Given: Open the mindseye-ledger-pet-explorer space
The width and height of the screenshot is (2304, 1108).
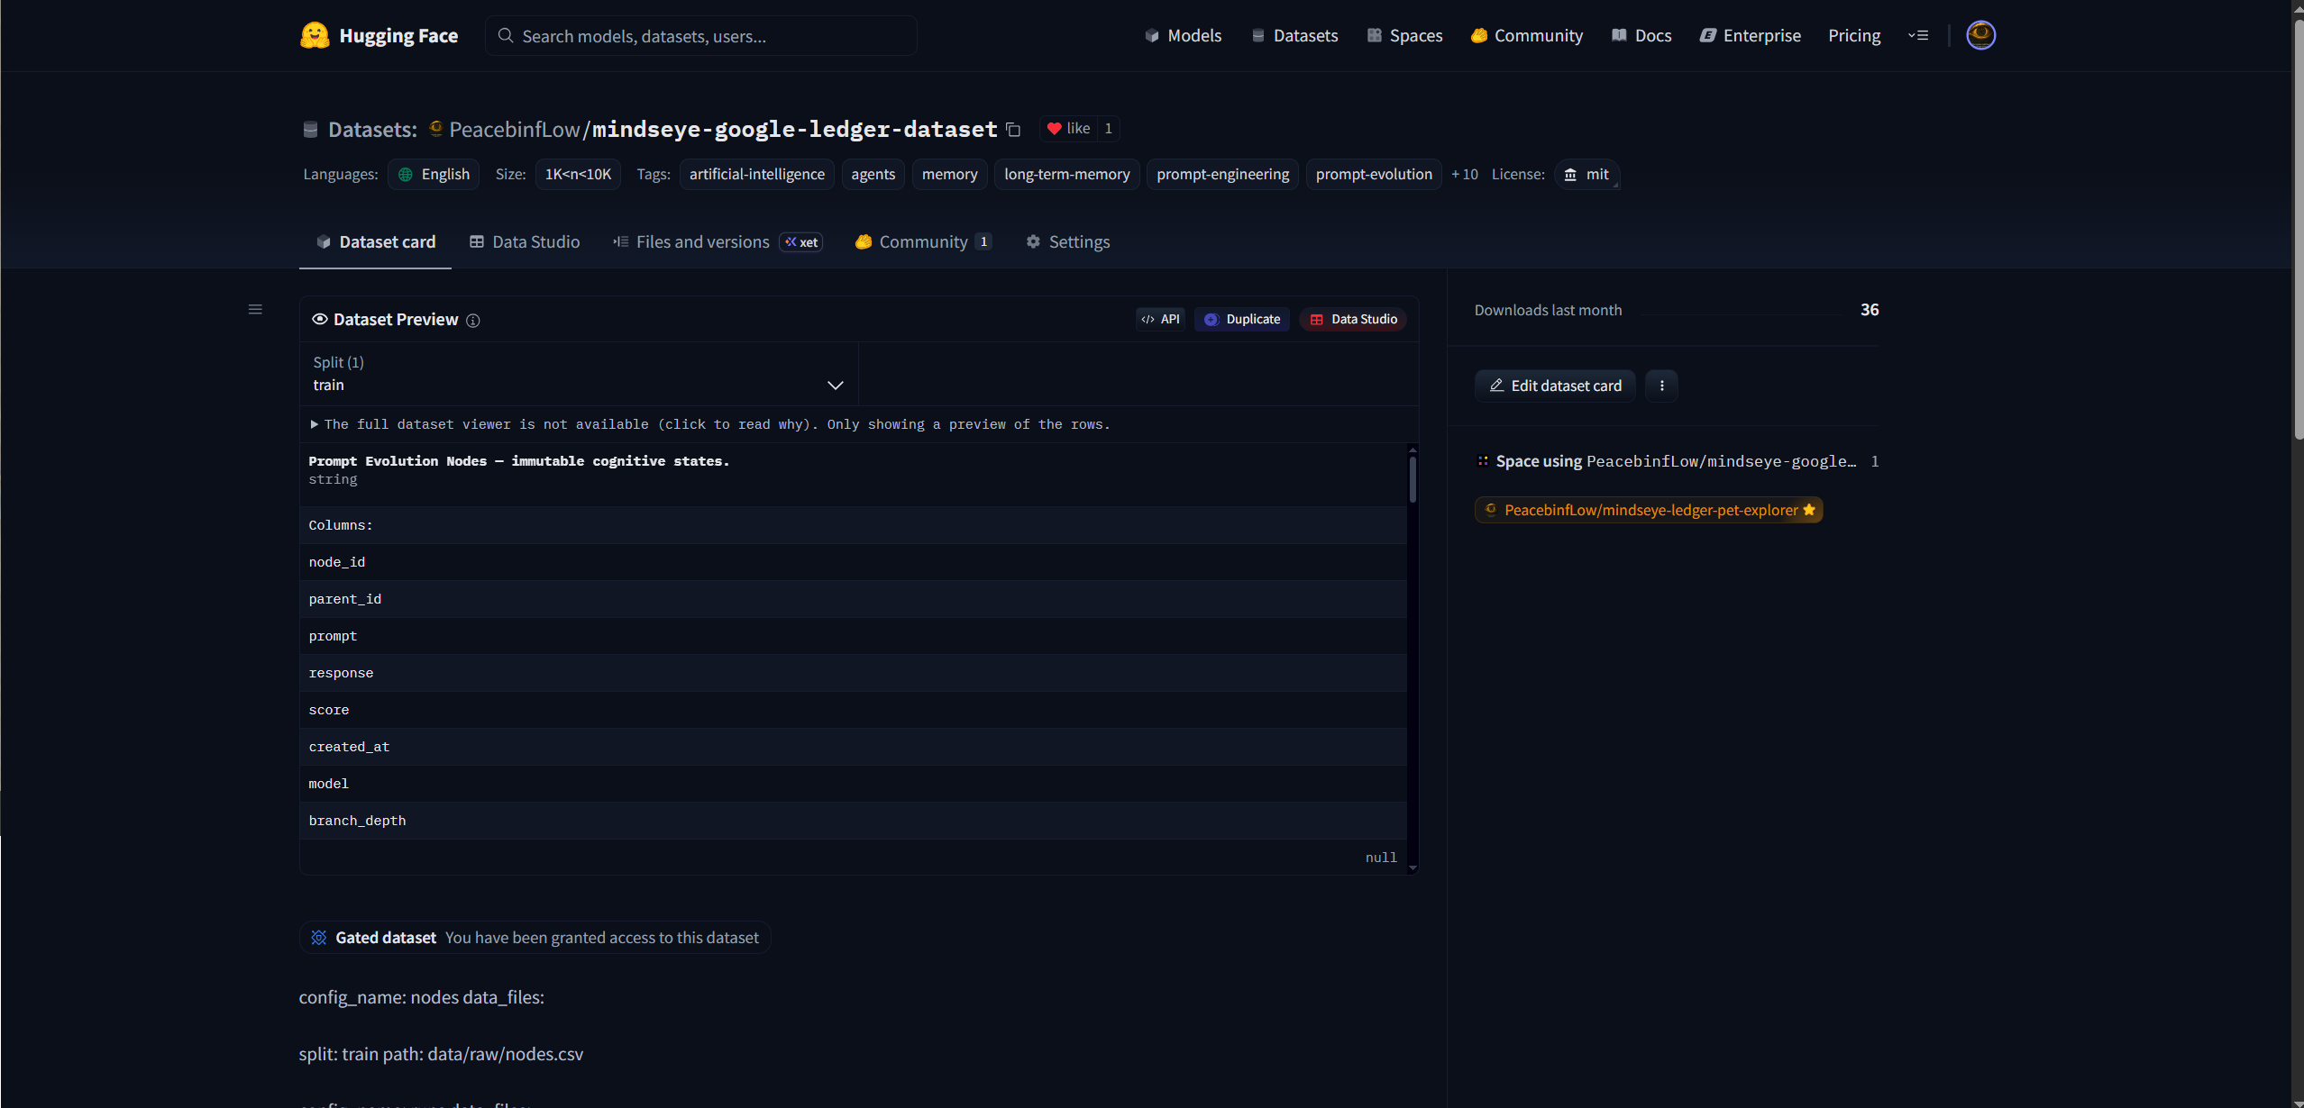Looking at the screenshot, I should pyautogui.click(x=1649, y=511).
